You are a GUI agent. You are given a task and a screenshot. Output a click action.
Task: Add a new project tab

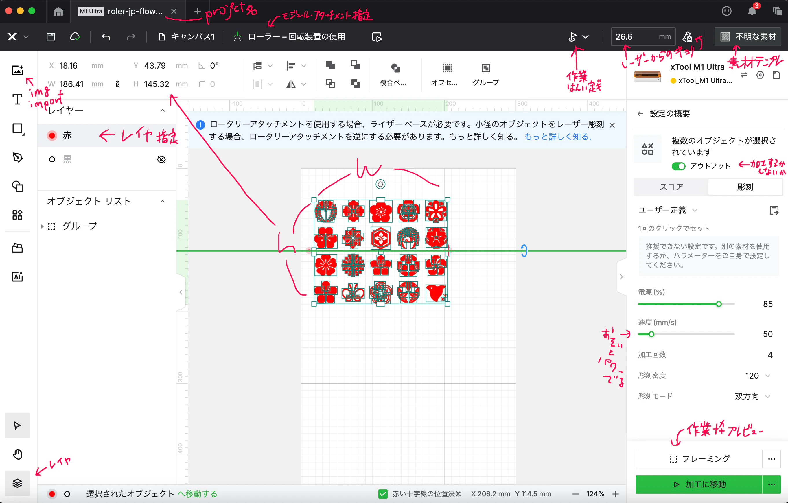pyautogui.click(x=197, y=12)
